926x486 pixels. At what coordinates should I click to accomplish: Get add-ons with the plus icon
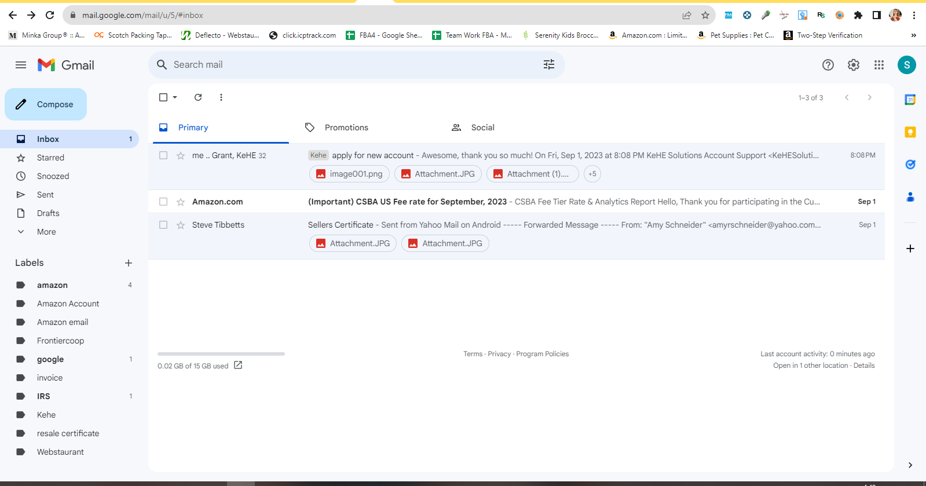[910, 249]
